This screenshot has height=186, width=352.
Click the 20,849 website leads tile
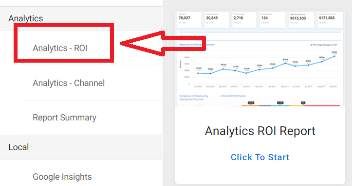(x=217, y=20)
